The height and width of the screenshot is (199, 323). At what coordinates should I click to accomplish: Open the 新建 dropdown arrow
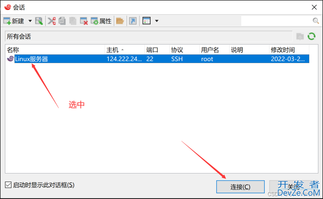point(30,21)
